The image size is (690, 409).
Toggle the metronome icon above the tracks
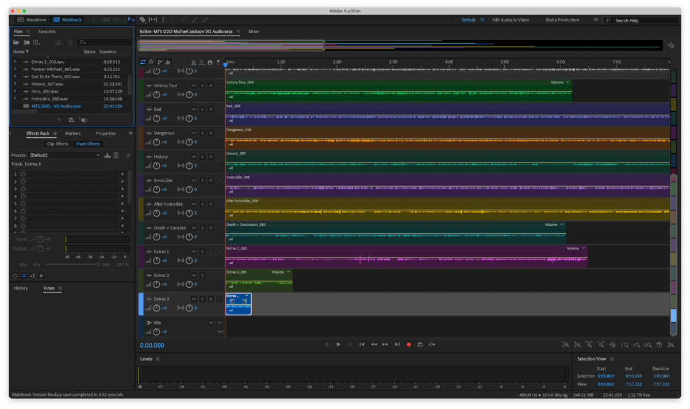pos(193,62)
